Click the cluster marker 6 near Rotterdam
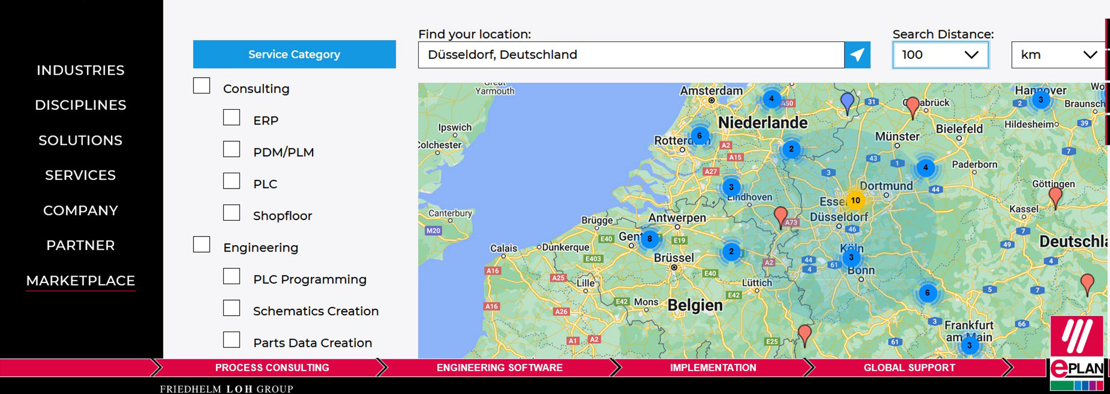The image size is (1110, 394). pos(699,135)
